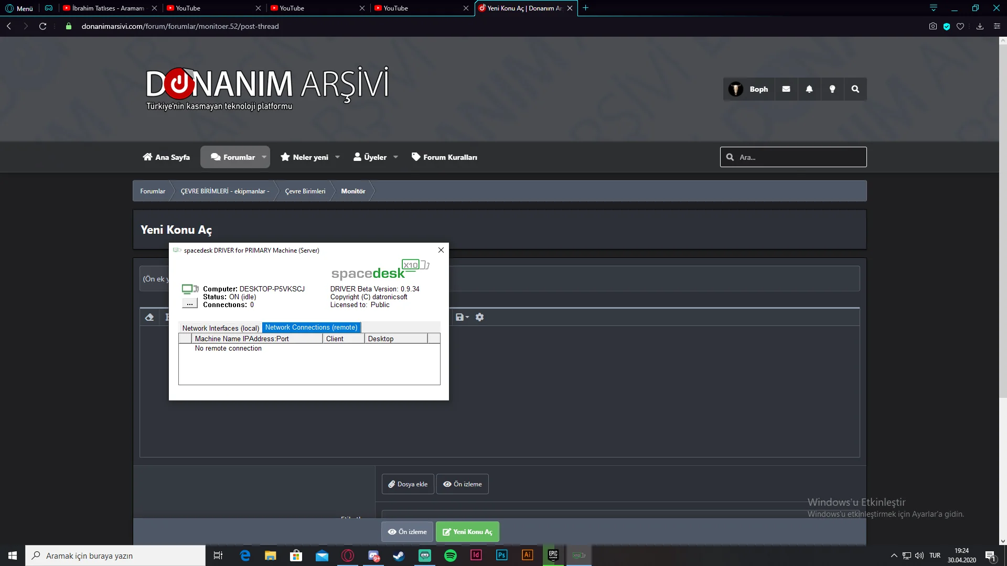The height and width of the screenshot is (566, 1007).
Task: Open the messages envelope icon
Action: pyautogui.click(x=786, y=89)
